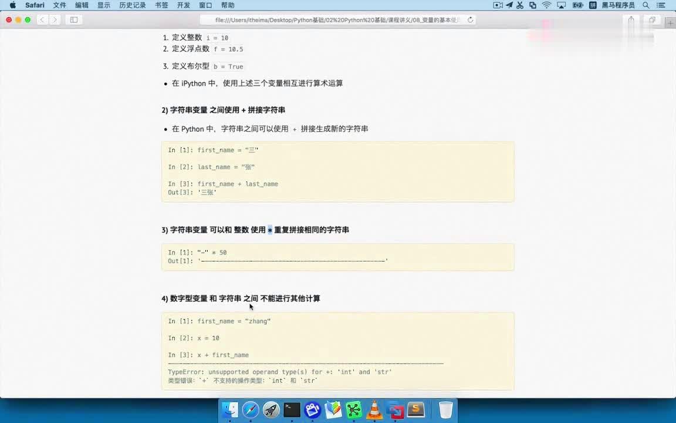The width and height of the screenshot is (676, 423).
Task: Open Safari from the Dock
Action: pyautogui.click(x=251, y=409)
